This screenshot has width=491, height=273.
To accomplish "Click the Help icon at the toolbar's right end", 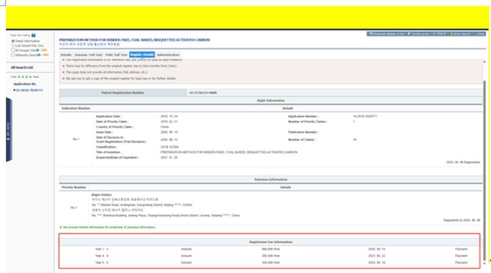I will coord(476,34).
